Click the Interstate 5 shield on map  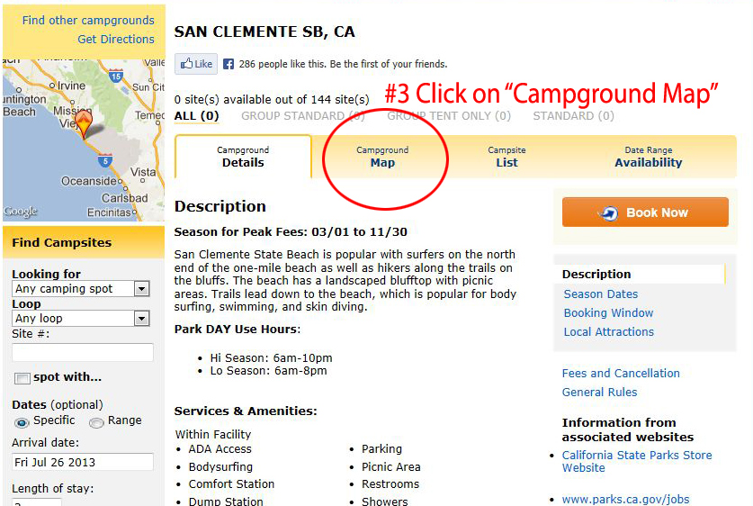105,160
